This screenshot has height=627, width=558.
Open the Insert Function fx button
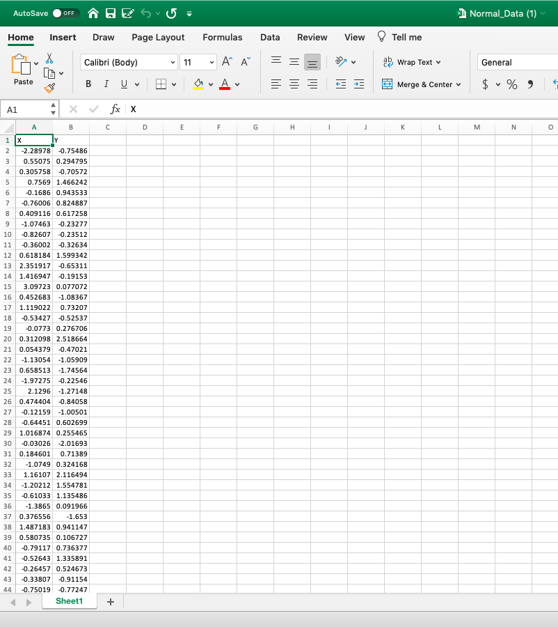[x=115, y=109]
